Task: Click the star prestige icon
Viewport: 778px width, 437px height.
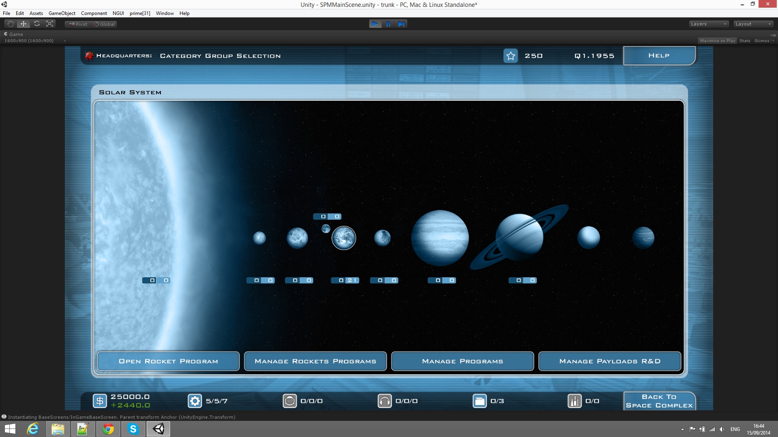Action: click(x=511, y=56)
